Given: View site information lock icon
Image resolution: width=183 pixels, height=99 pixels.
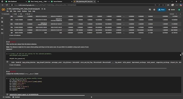Looking at the screenshot, I should coord(12,5).
